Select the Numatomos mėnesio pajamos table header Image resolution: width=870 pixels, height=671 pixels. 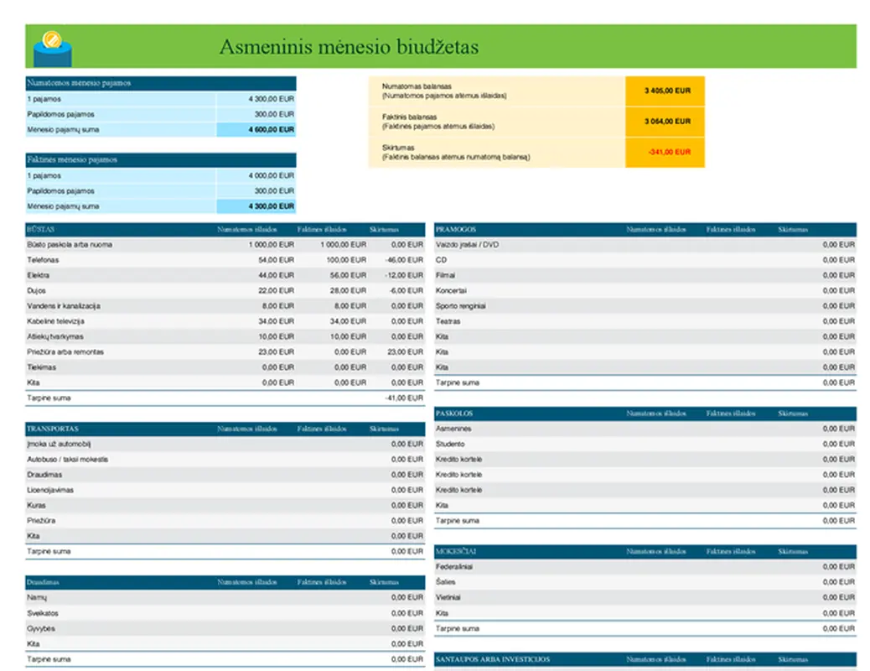click(80, 83)
